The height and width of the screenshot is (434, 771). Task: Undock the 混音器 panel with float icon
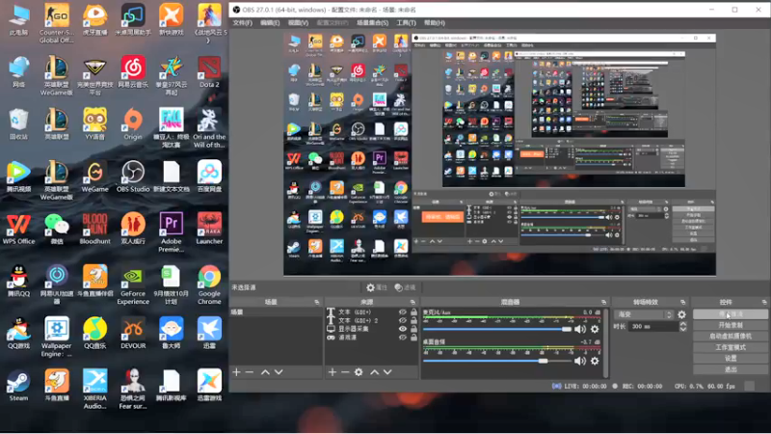coord(604,302)
